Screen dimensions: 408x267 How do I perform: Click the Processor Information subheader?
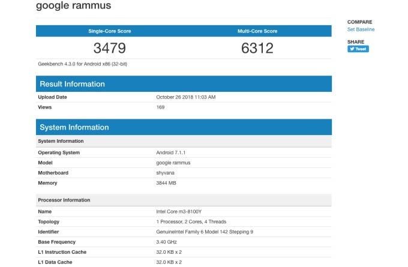click(x=184, y=200)
